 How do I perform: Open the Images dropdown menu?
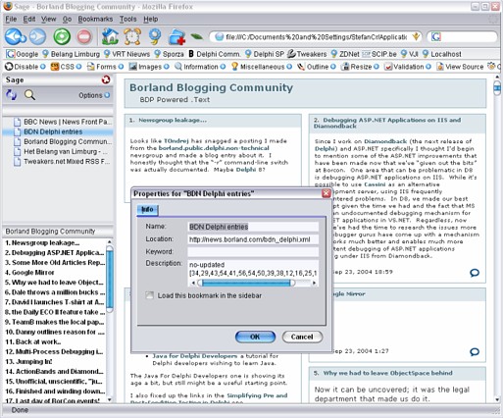(x=149, y=67)
